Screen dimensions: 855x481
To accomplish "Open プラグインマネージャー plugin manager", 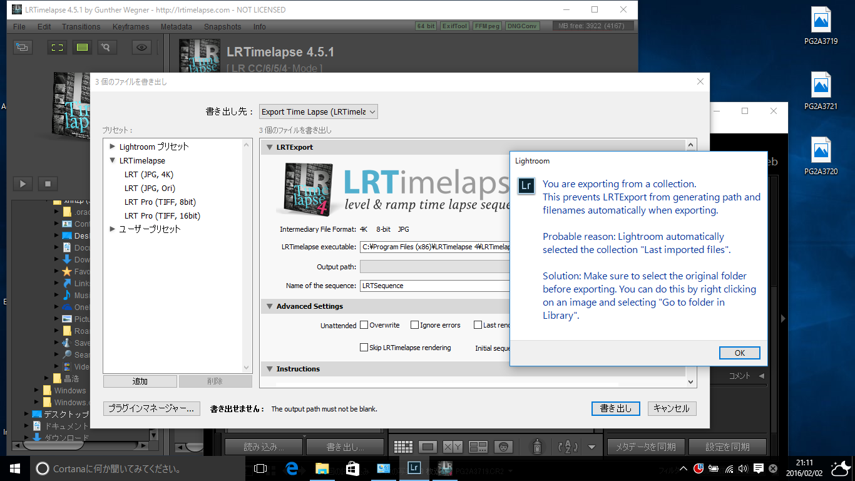I will 151,408.
